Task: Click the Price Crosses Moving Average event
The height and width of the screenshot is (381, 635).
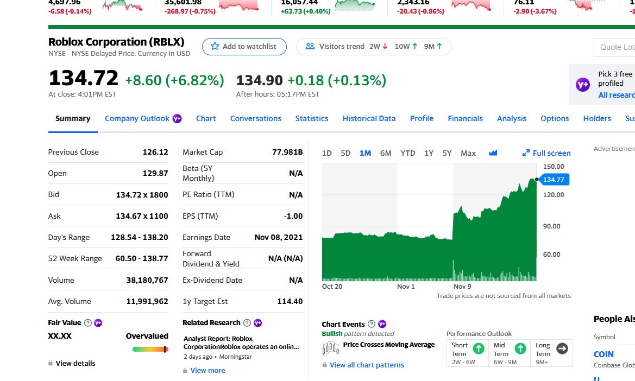Action: (x=389, y=345)
